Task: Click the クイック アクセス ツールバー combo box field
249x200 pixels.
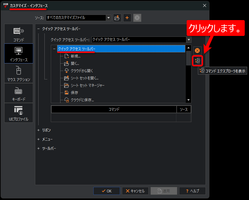Action: point(139,40)
